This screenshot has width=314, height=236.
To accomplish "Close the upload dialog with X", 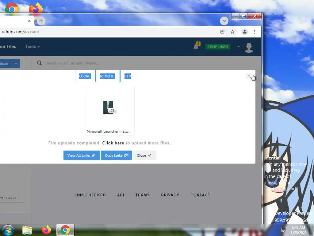I will pyautogui.click(x=249, y=76).
